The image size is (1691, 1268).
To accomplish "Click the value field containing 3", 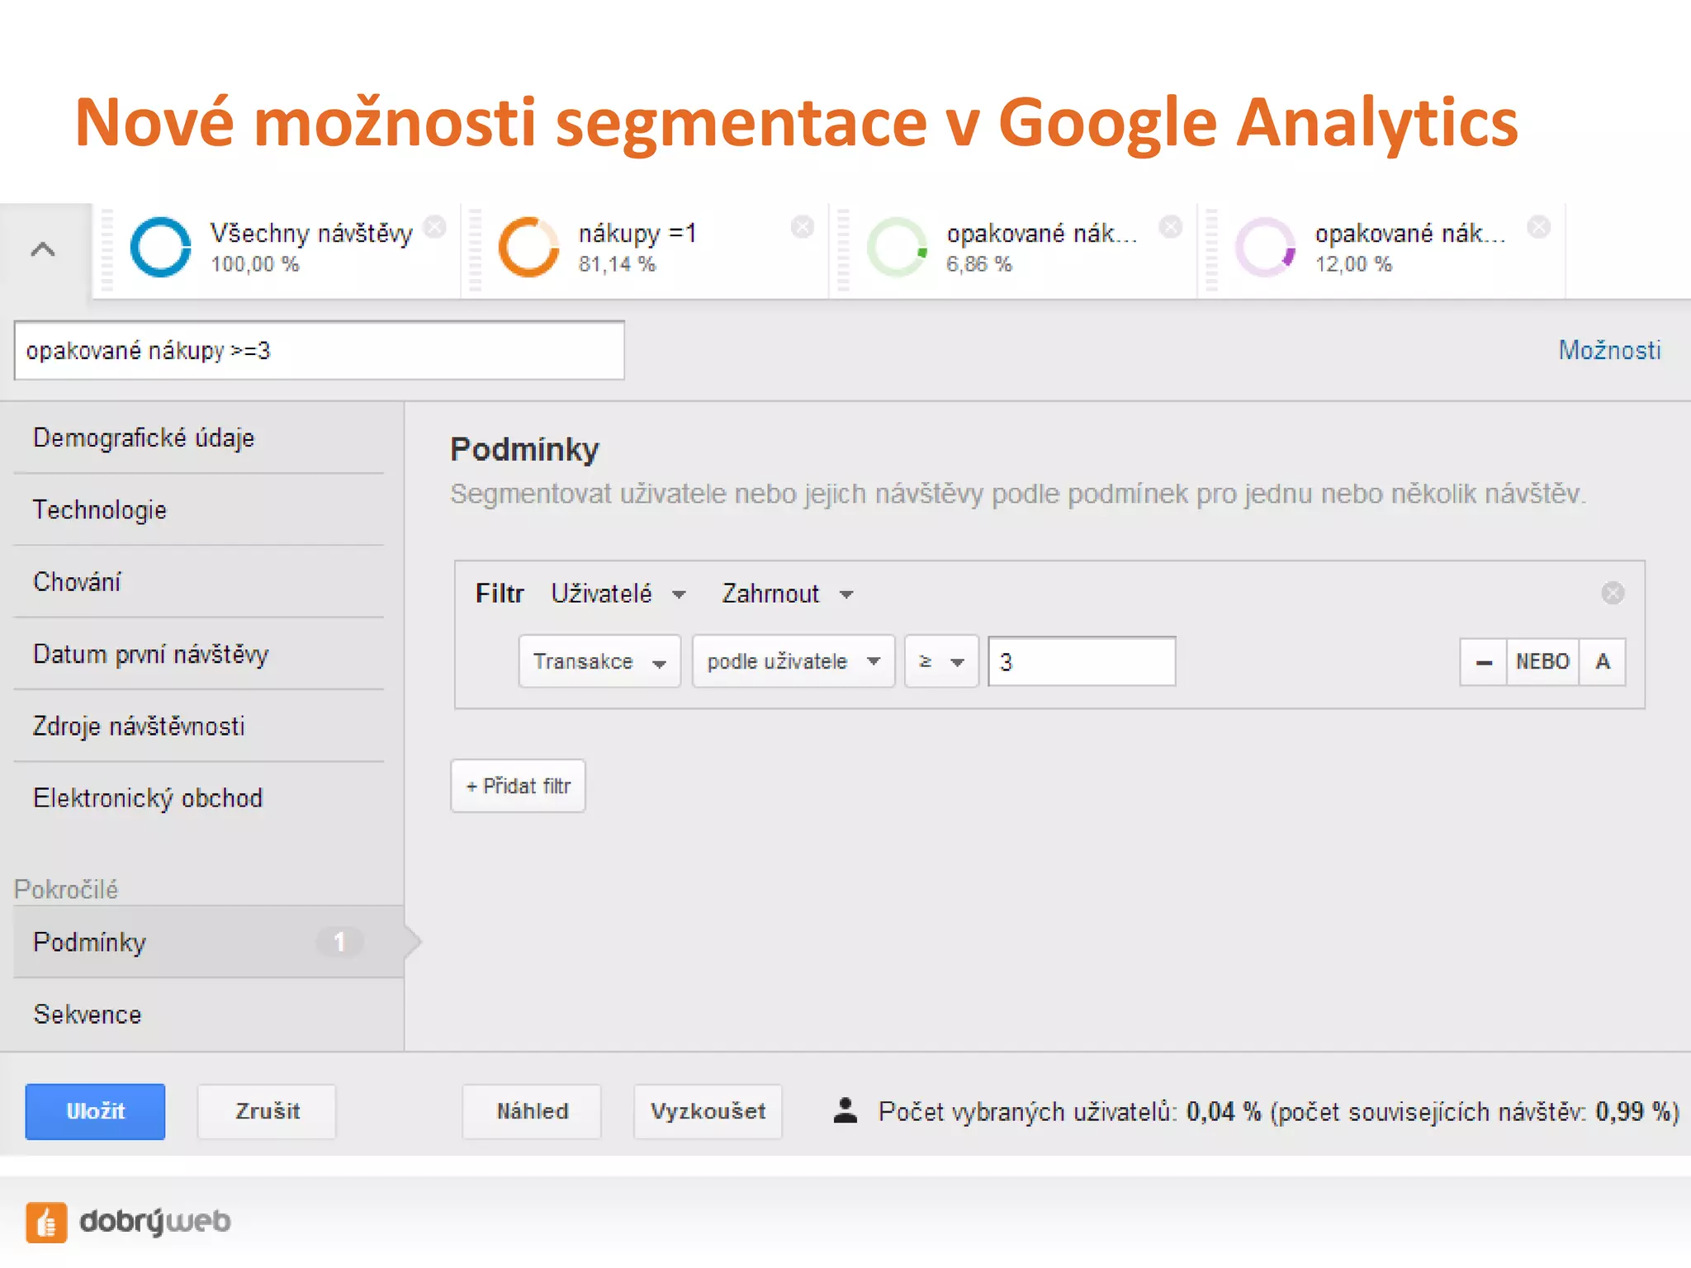I will pos(1082,661).
